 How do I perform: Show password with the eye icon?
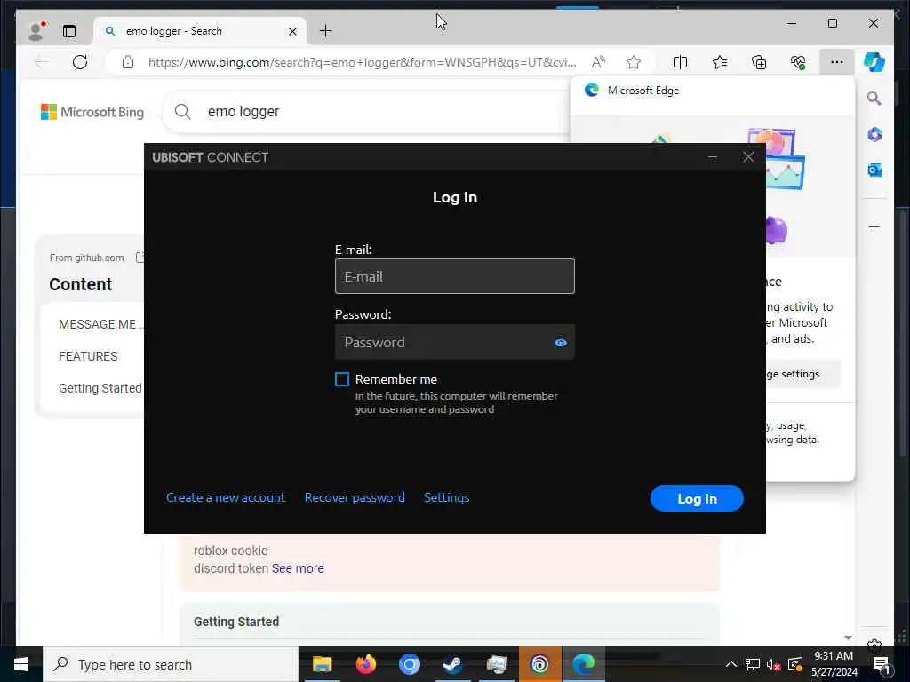click(560, 343)
